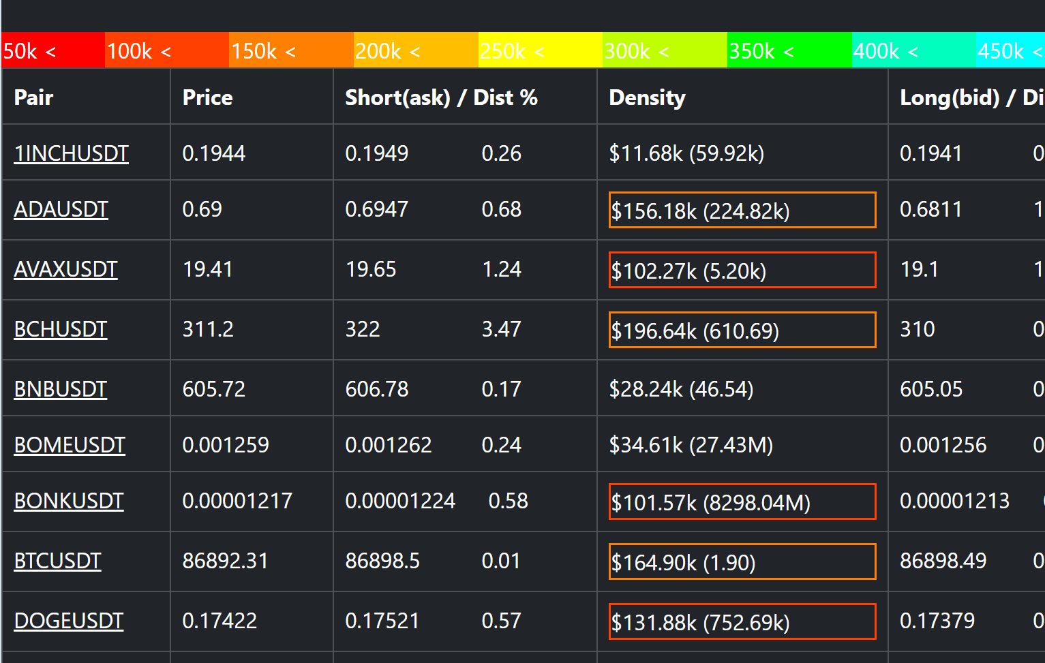Click the 350k green legend swatch
The image size is (1045, 663).
tap(789, 50)
